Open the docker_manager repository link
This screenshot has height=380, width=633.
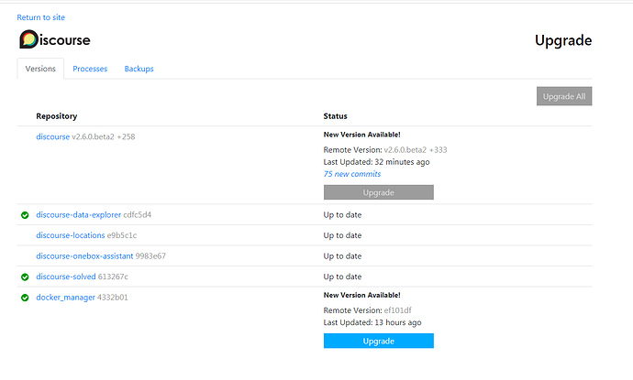point(65,298)
